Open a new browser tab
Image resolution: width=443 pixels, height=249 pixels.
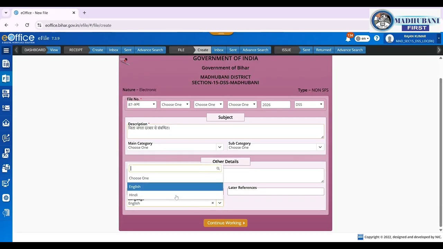pyautogui.click(x=84, y=13)
